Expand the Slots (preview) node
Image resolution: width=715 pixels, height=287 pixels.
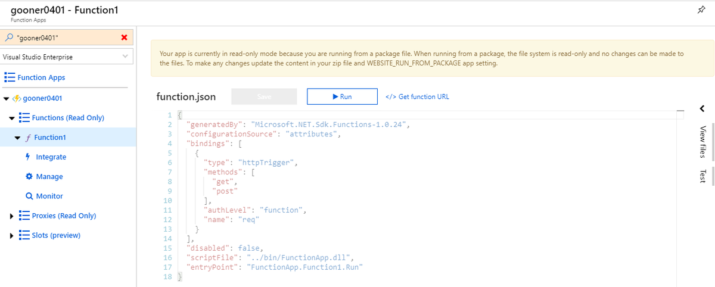coord(12,236)
